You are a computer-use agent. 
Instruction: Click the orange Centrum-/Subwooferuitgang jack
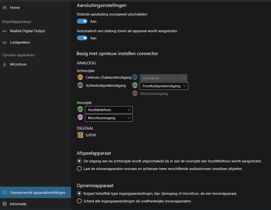click(x=80, y=77)
